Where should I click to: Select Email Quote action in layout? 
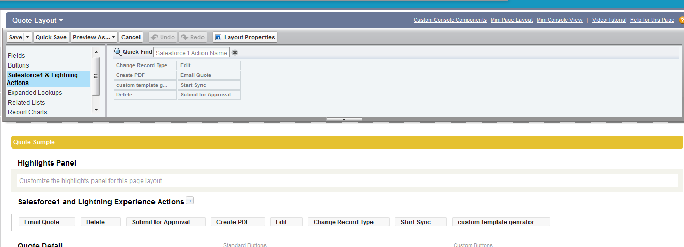[x=47, y=222]
